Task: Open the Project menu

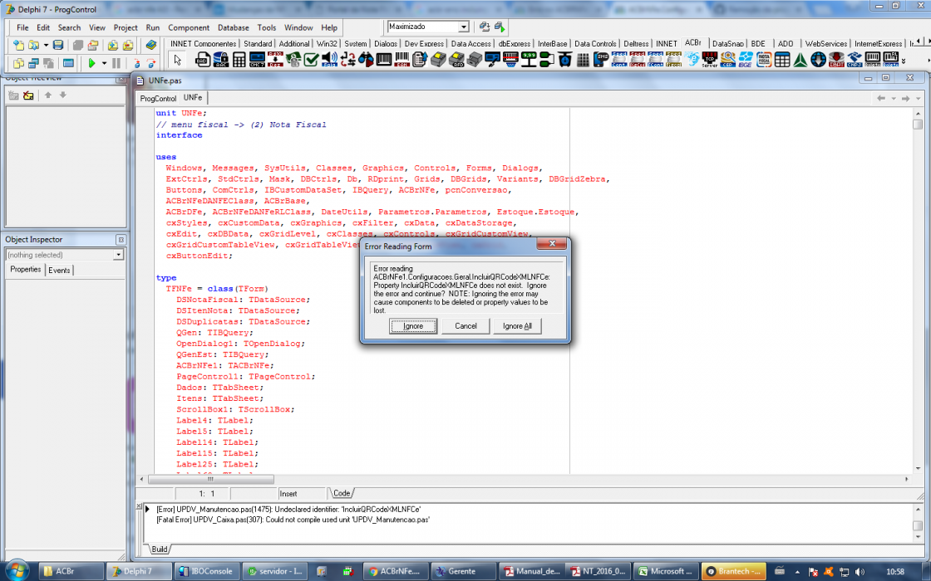Action: (x=126, y=27)
